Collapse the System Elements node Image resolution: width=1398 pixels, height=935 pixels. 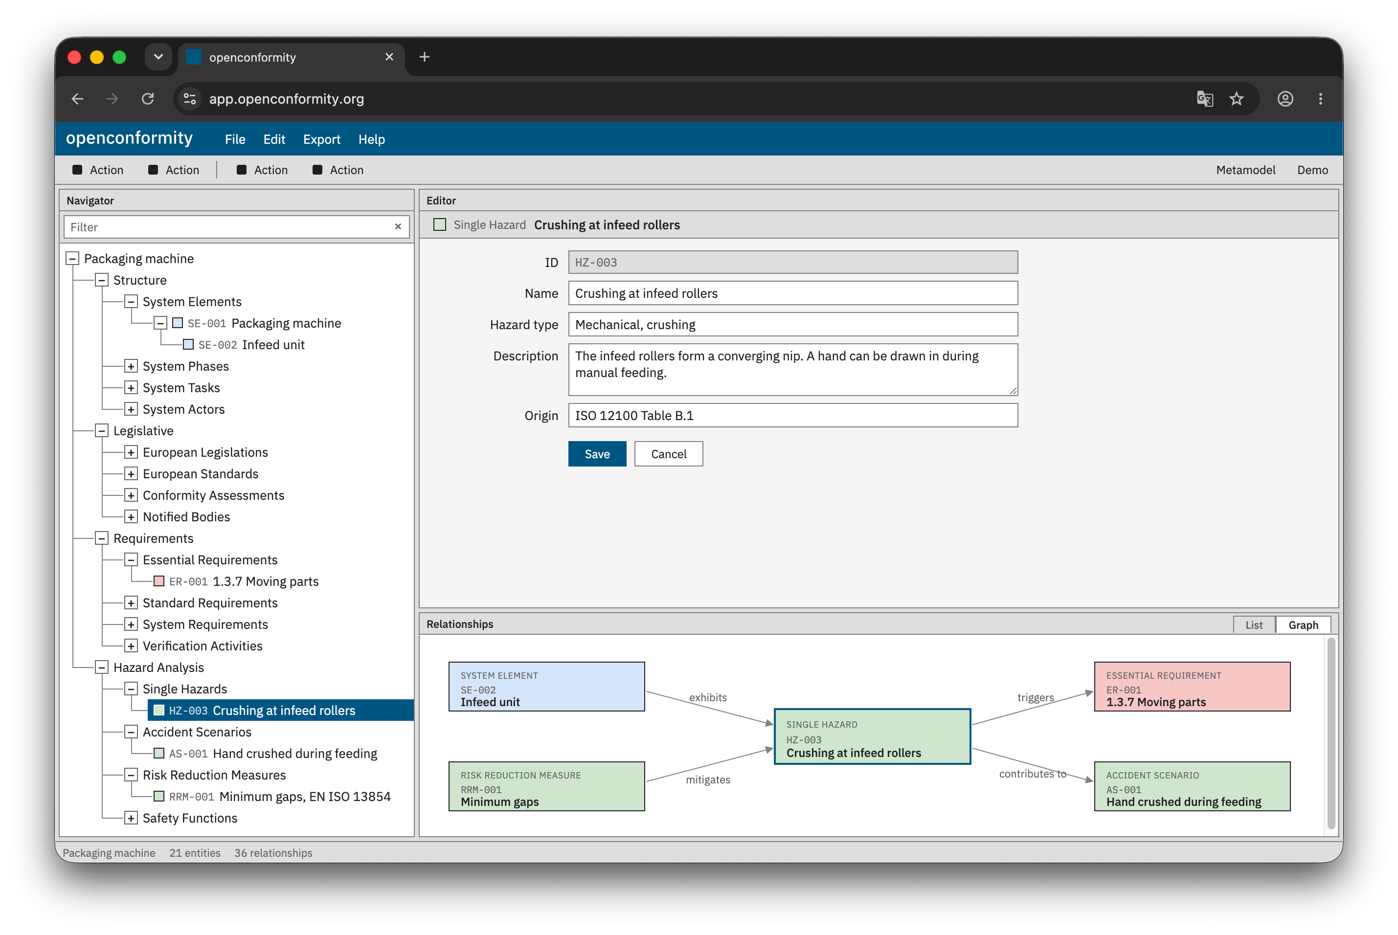[131, 301]
